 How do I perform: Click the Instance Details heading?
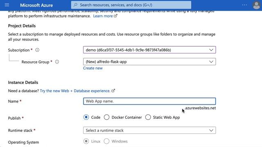[x=23, y=82]
